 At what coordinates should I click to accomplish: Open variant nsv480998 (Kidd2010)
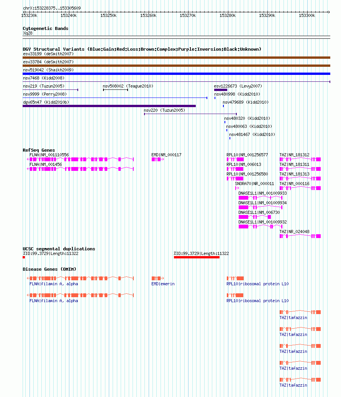coord(215,98)
